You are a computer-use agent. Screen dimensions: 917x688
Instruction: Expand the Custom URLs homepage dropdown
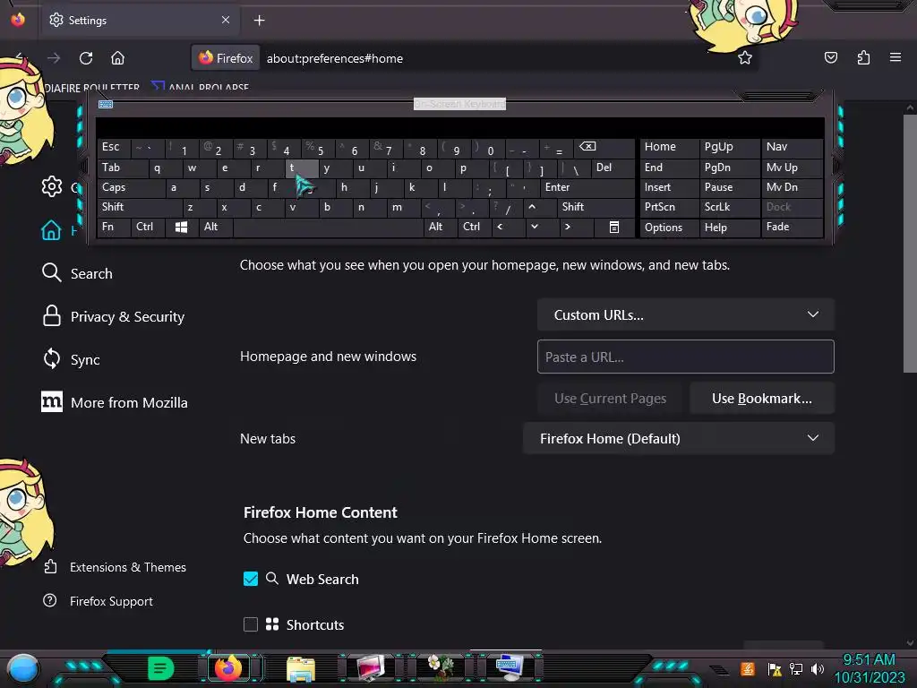[685, 314]
